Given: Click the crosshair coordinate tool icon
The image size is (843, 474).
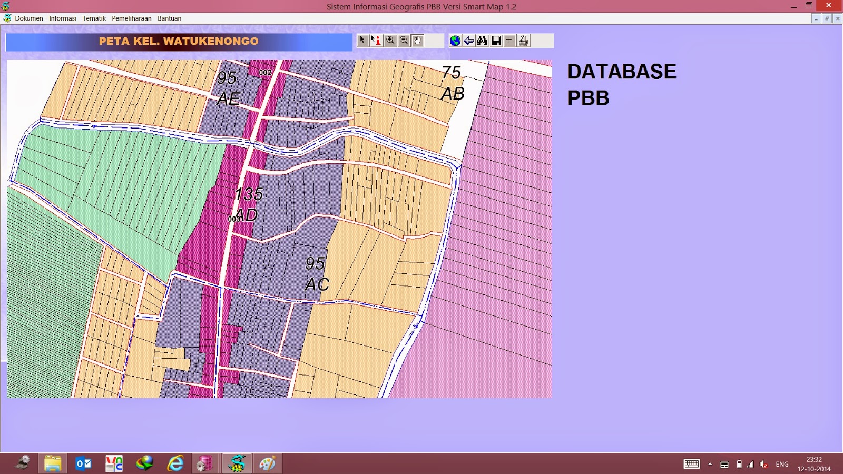Looking at the screenshot, I should click(509, 41).
